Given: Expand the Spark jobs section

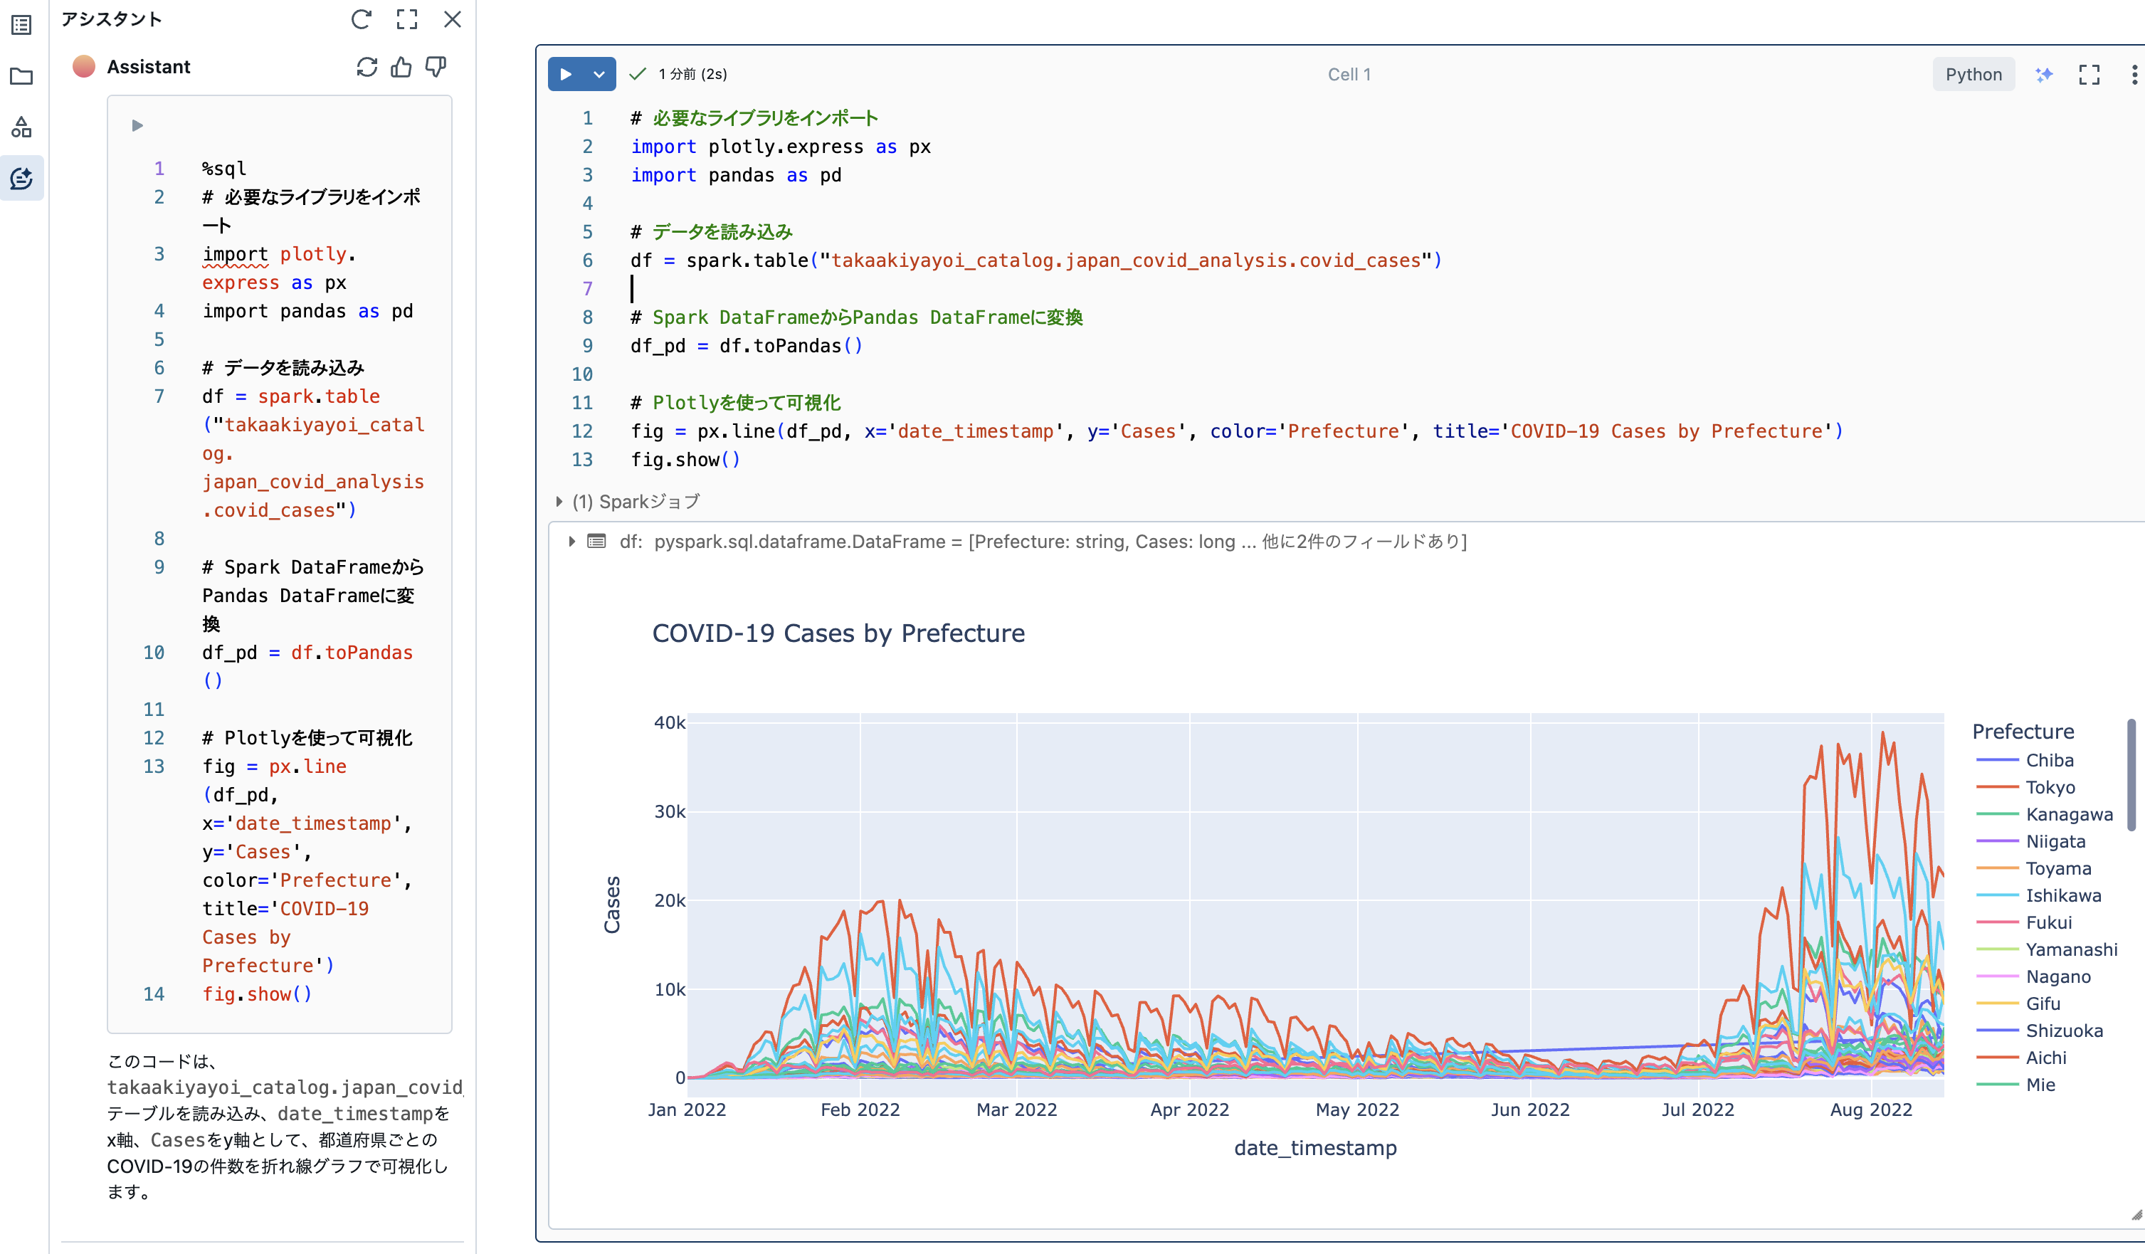Looking at the screenshot, I should pos(559,502).
